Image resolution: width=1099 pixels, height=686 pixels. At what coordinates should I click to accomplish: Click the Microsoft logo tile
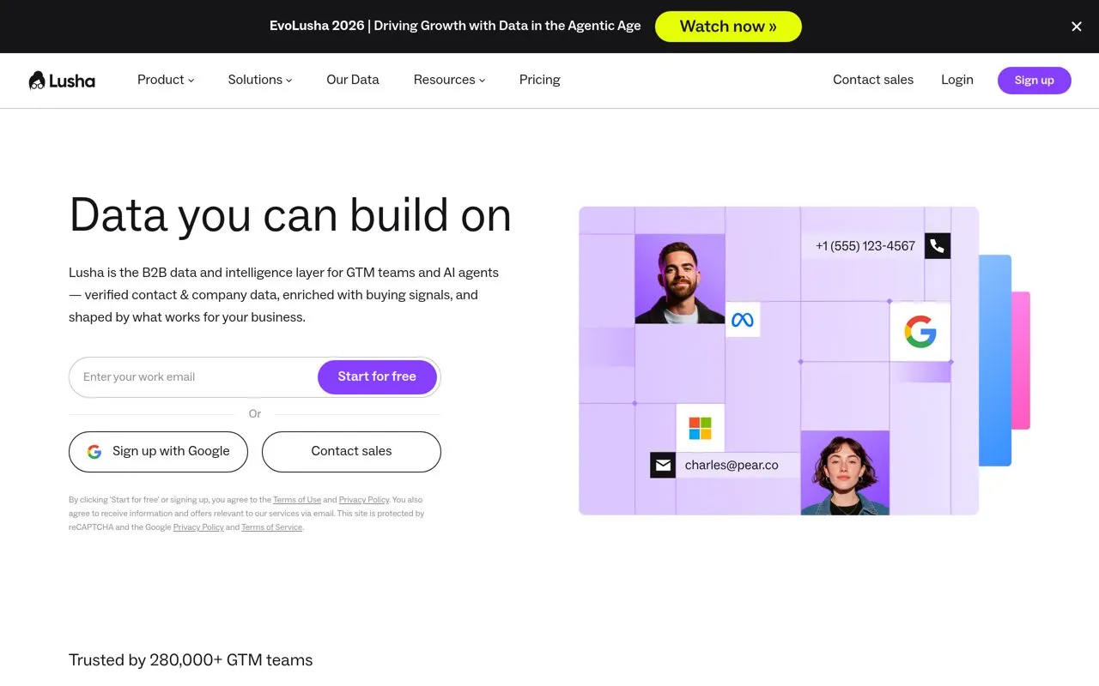click(701, 428)
